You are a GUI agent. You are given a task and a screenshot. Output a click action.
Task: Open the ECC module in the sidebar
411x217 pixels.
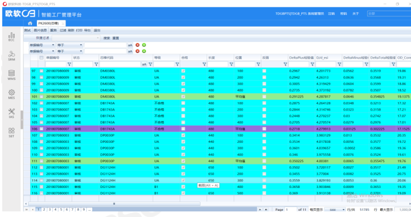pyautogui.click(x=11, y=37)
